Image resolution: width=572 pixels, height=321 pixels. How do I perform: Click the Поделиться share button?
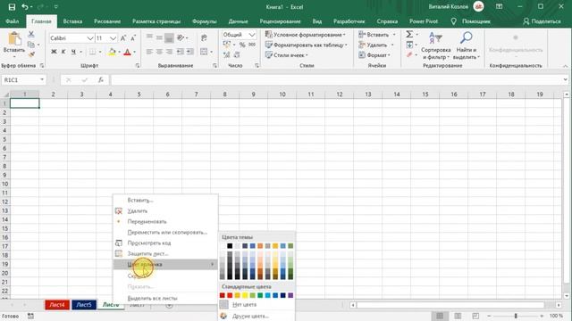pyautogui.click(x=543, y=21)
